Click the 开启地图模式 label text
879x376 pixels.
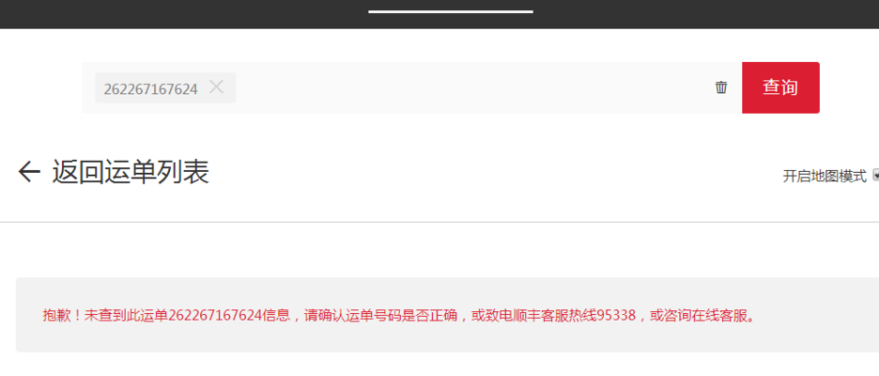[825, 176]
